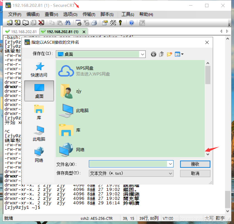
Task: Click the 取消 button
Action: [195, 173]
